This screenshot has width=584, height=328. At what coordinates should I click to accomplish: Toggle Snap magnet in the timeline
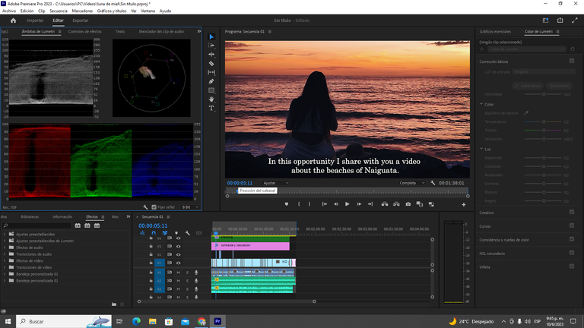click(154, 233)
